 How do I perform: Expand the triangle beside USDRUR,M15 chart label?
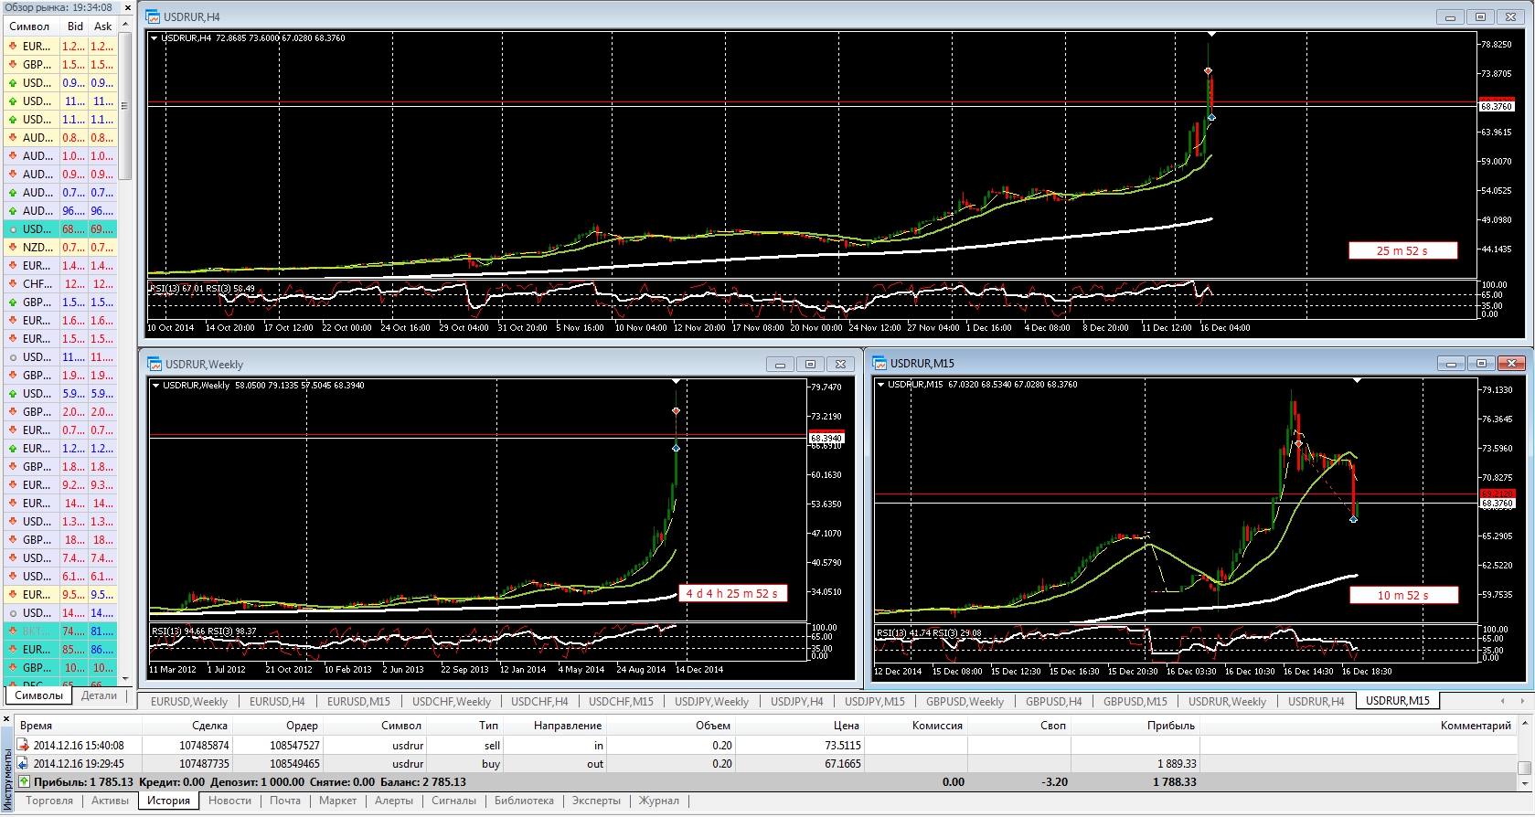tap(881, 385)
